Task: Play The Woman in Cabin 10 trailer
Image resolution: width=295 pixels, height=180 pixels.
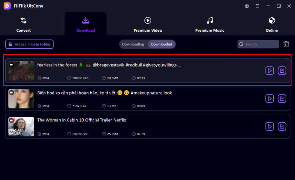Action: pyautogui.click(x=270, y=127)
